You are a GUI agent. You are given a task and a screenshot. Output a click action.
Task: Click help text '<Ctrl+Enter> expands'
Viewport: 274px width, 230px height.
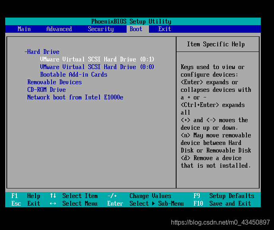(212, 105)
